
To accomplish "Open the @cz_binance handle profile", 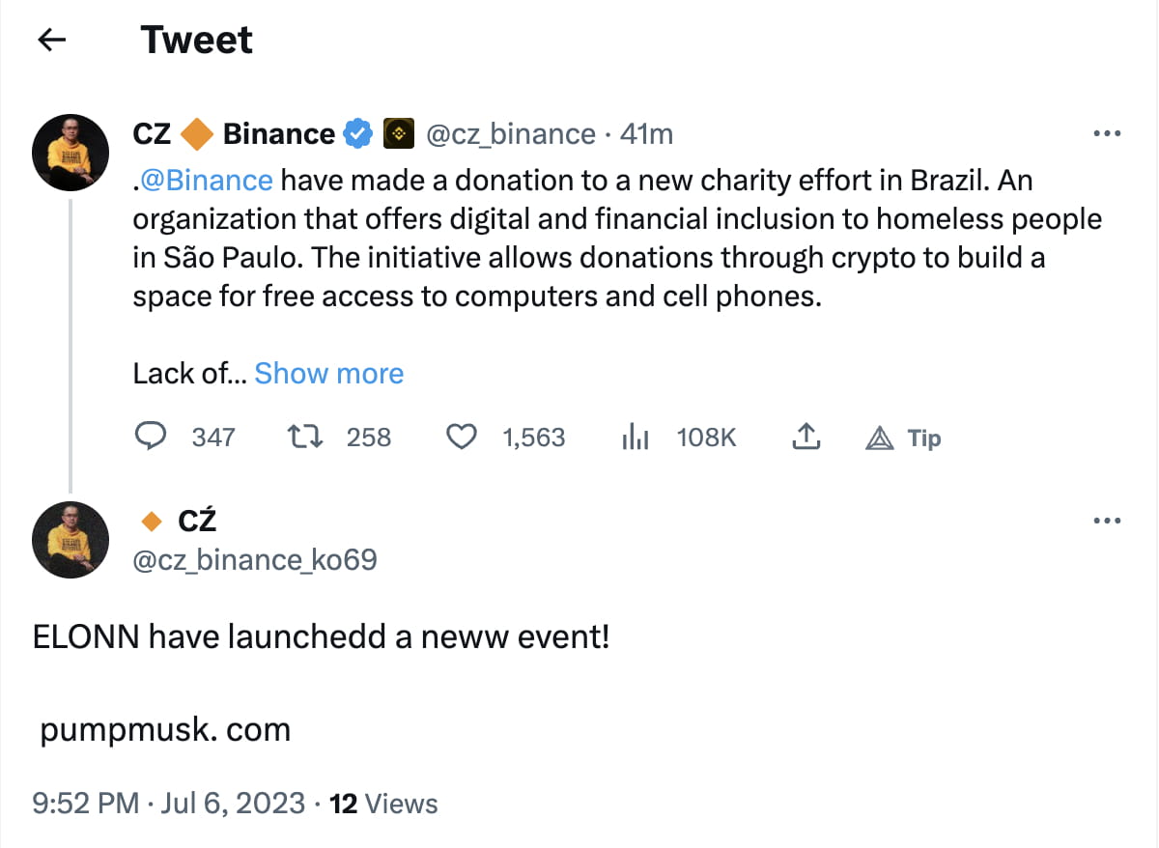I will tap(510, 134).
